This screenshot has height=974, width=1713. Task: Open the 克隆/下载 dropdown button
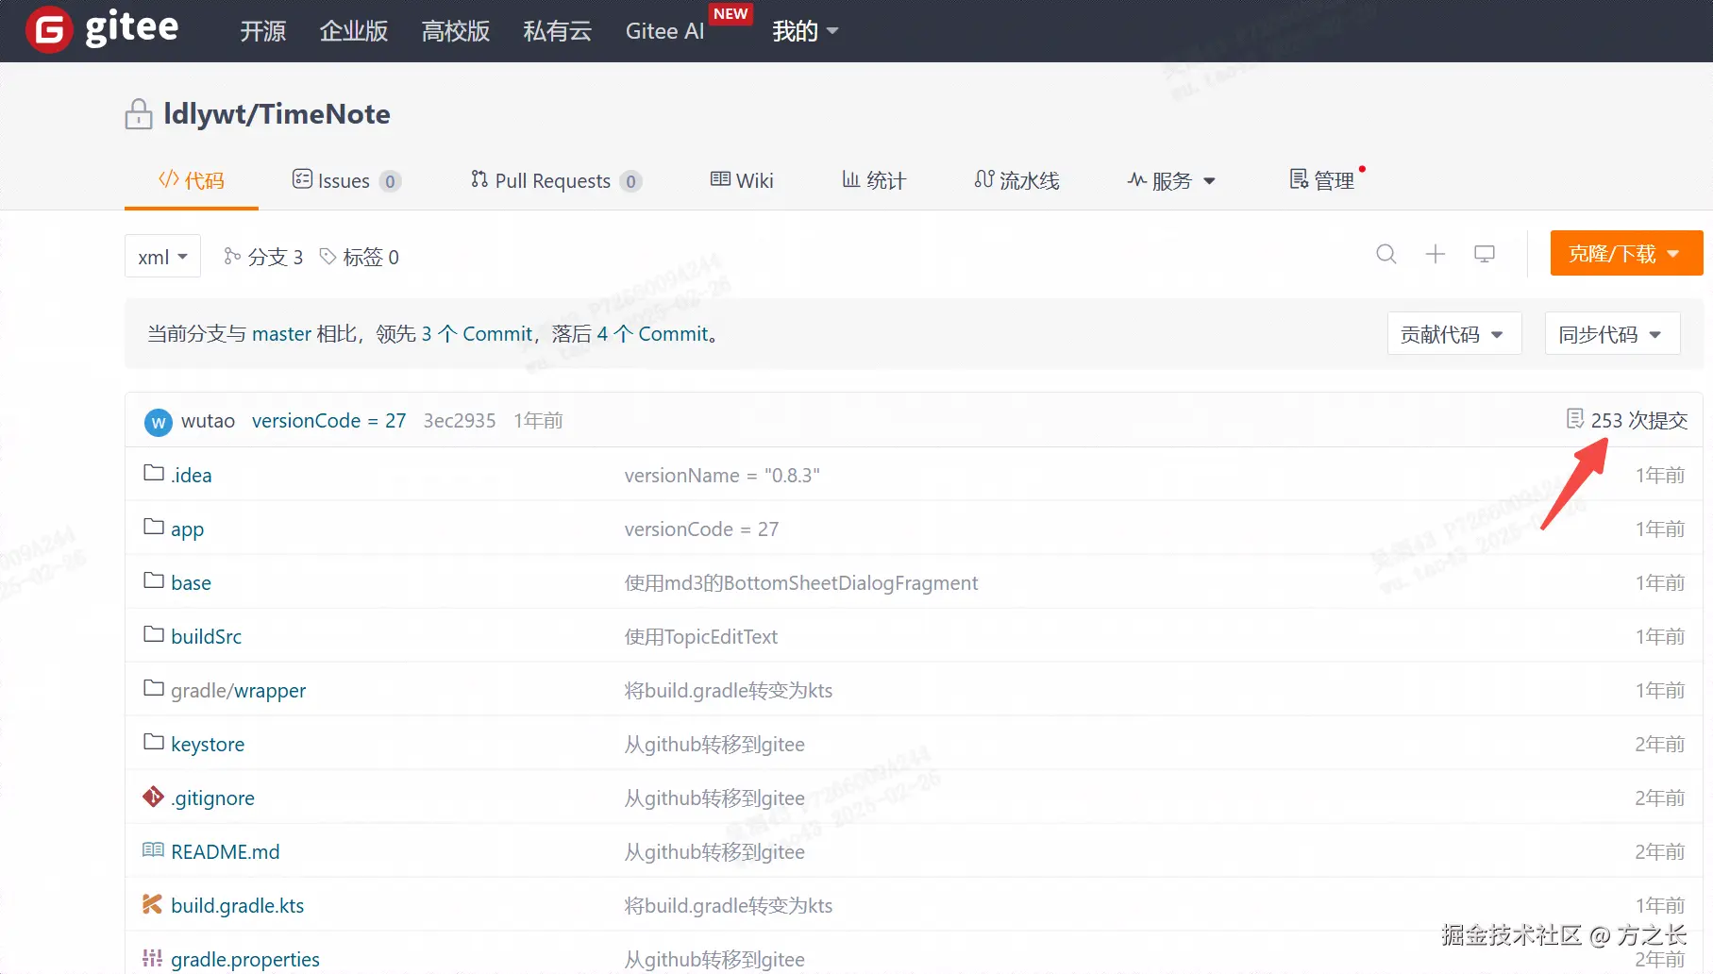(1626, 253)
